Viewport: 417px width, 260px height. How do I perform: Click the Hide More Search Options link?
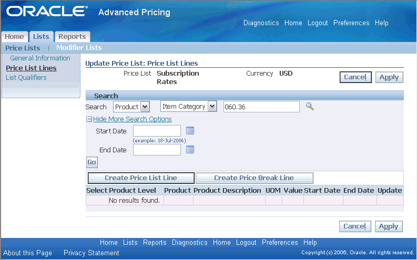click(133, 119)
